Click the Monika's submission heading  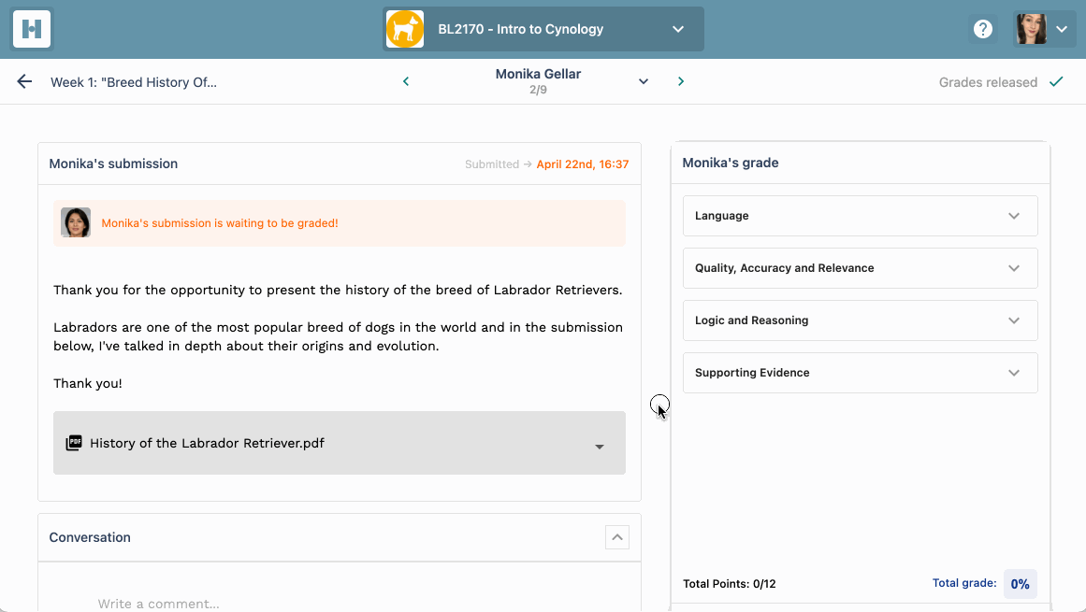113,164
